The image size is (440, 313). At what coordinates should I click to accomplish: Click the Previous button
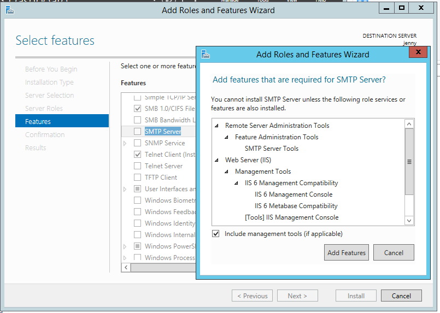(253, 296)
